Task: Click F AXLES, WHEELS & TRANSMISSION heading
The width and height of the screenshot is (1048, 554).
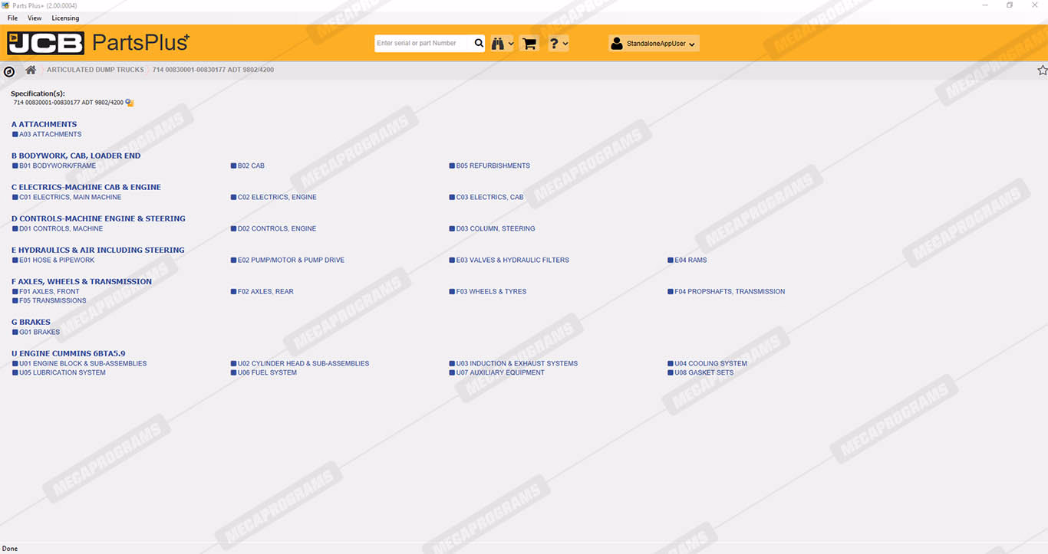Action: pyautogui.click(x=82, y=281)
